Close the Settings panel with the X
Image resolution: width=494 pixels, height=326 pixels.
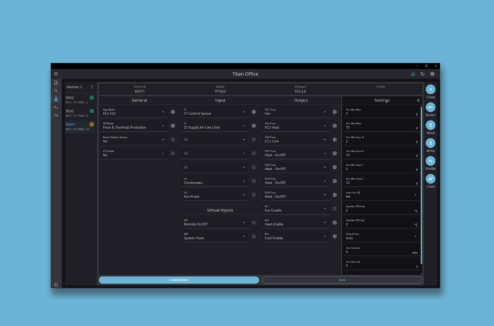tap(418, 100)
